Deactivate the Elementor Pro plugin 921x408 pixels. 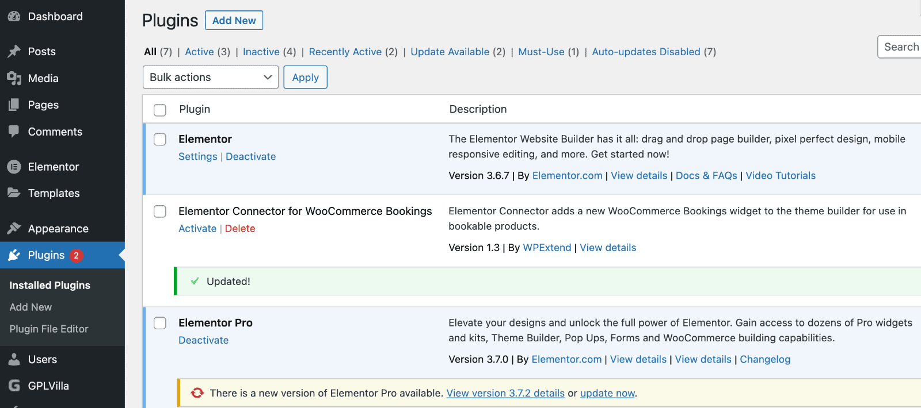click(204, 340)
